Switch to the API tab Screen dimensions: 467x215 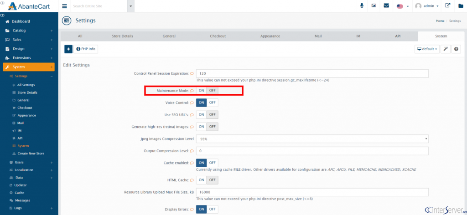point(398,36)
